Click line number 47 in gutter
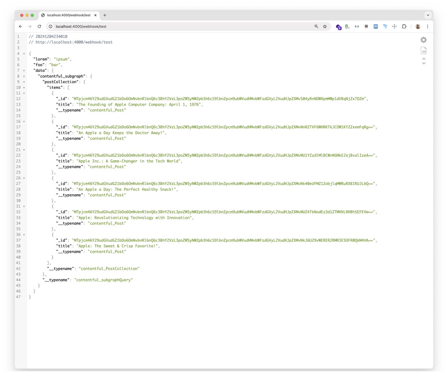448x388 pixels. (x=18, y=297)
